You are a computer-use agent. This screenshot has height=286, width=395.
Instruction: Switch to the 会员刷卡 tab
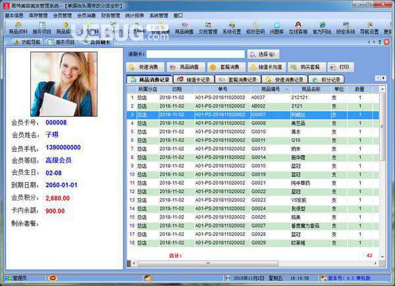coord(96,42)
